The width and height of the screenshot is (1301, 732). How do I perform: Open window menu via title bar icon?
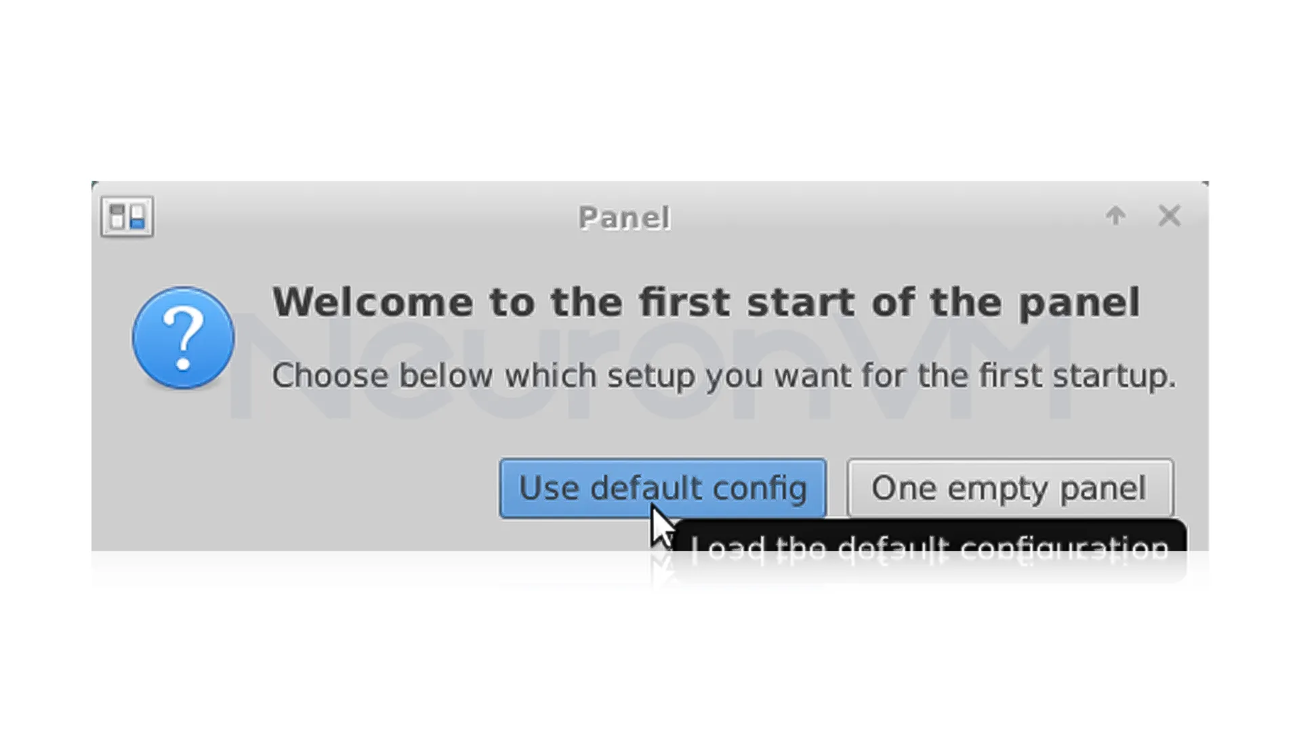(x=127, y=217)
